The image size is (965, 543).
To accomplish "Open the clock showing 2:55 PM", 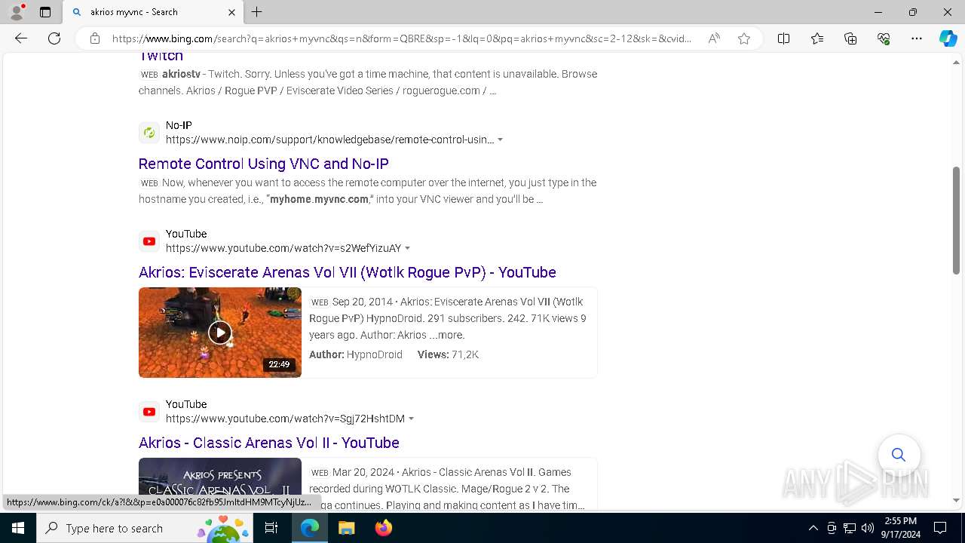I will pyautogui.click(x=899, y=528).
